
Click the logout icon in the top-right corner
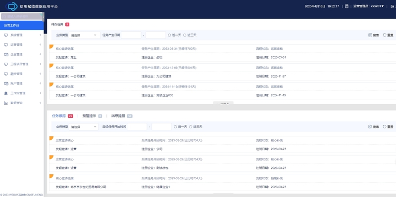coord(392,6)
